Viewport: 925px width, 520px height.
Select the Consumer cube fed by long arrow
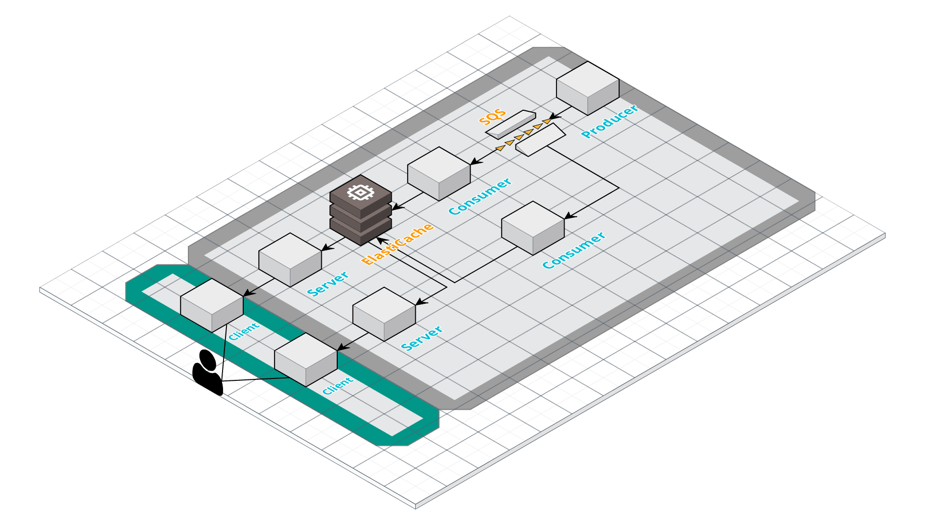pyautogui.click(x=532, y=228)
